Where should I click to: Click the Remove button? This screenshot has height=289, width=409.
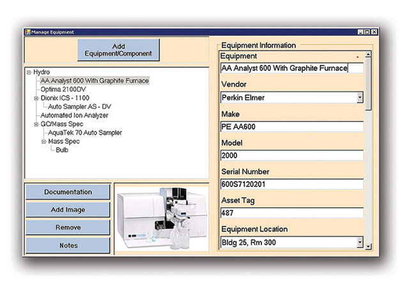tap(68, 228)
